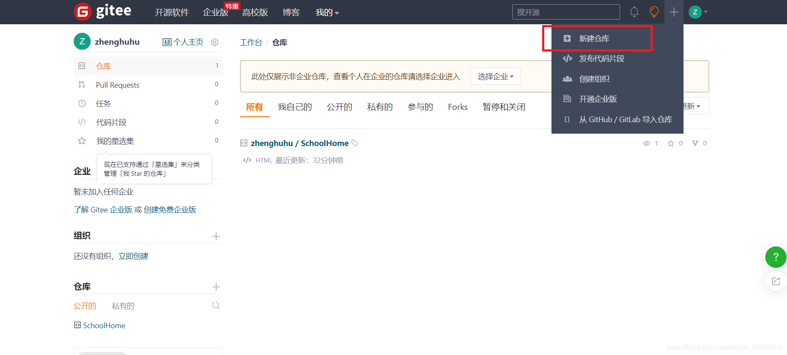Click the star icon beside 我的星选集
Screen dimensions: 787x355
(x=82, y=141)
